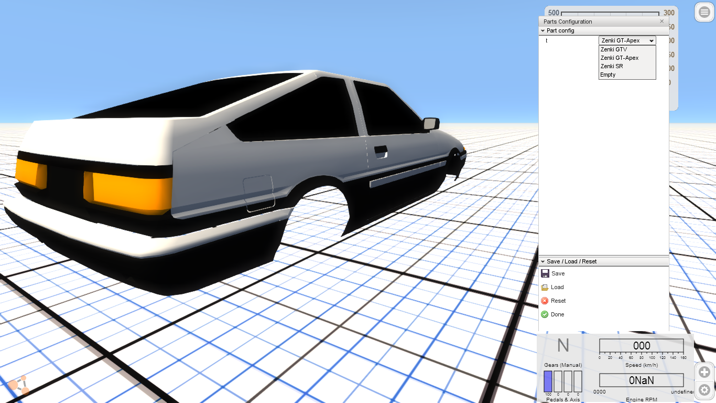Click the "Gears (Manual)" label
716x403 pixels.
[x=563, y=365]
